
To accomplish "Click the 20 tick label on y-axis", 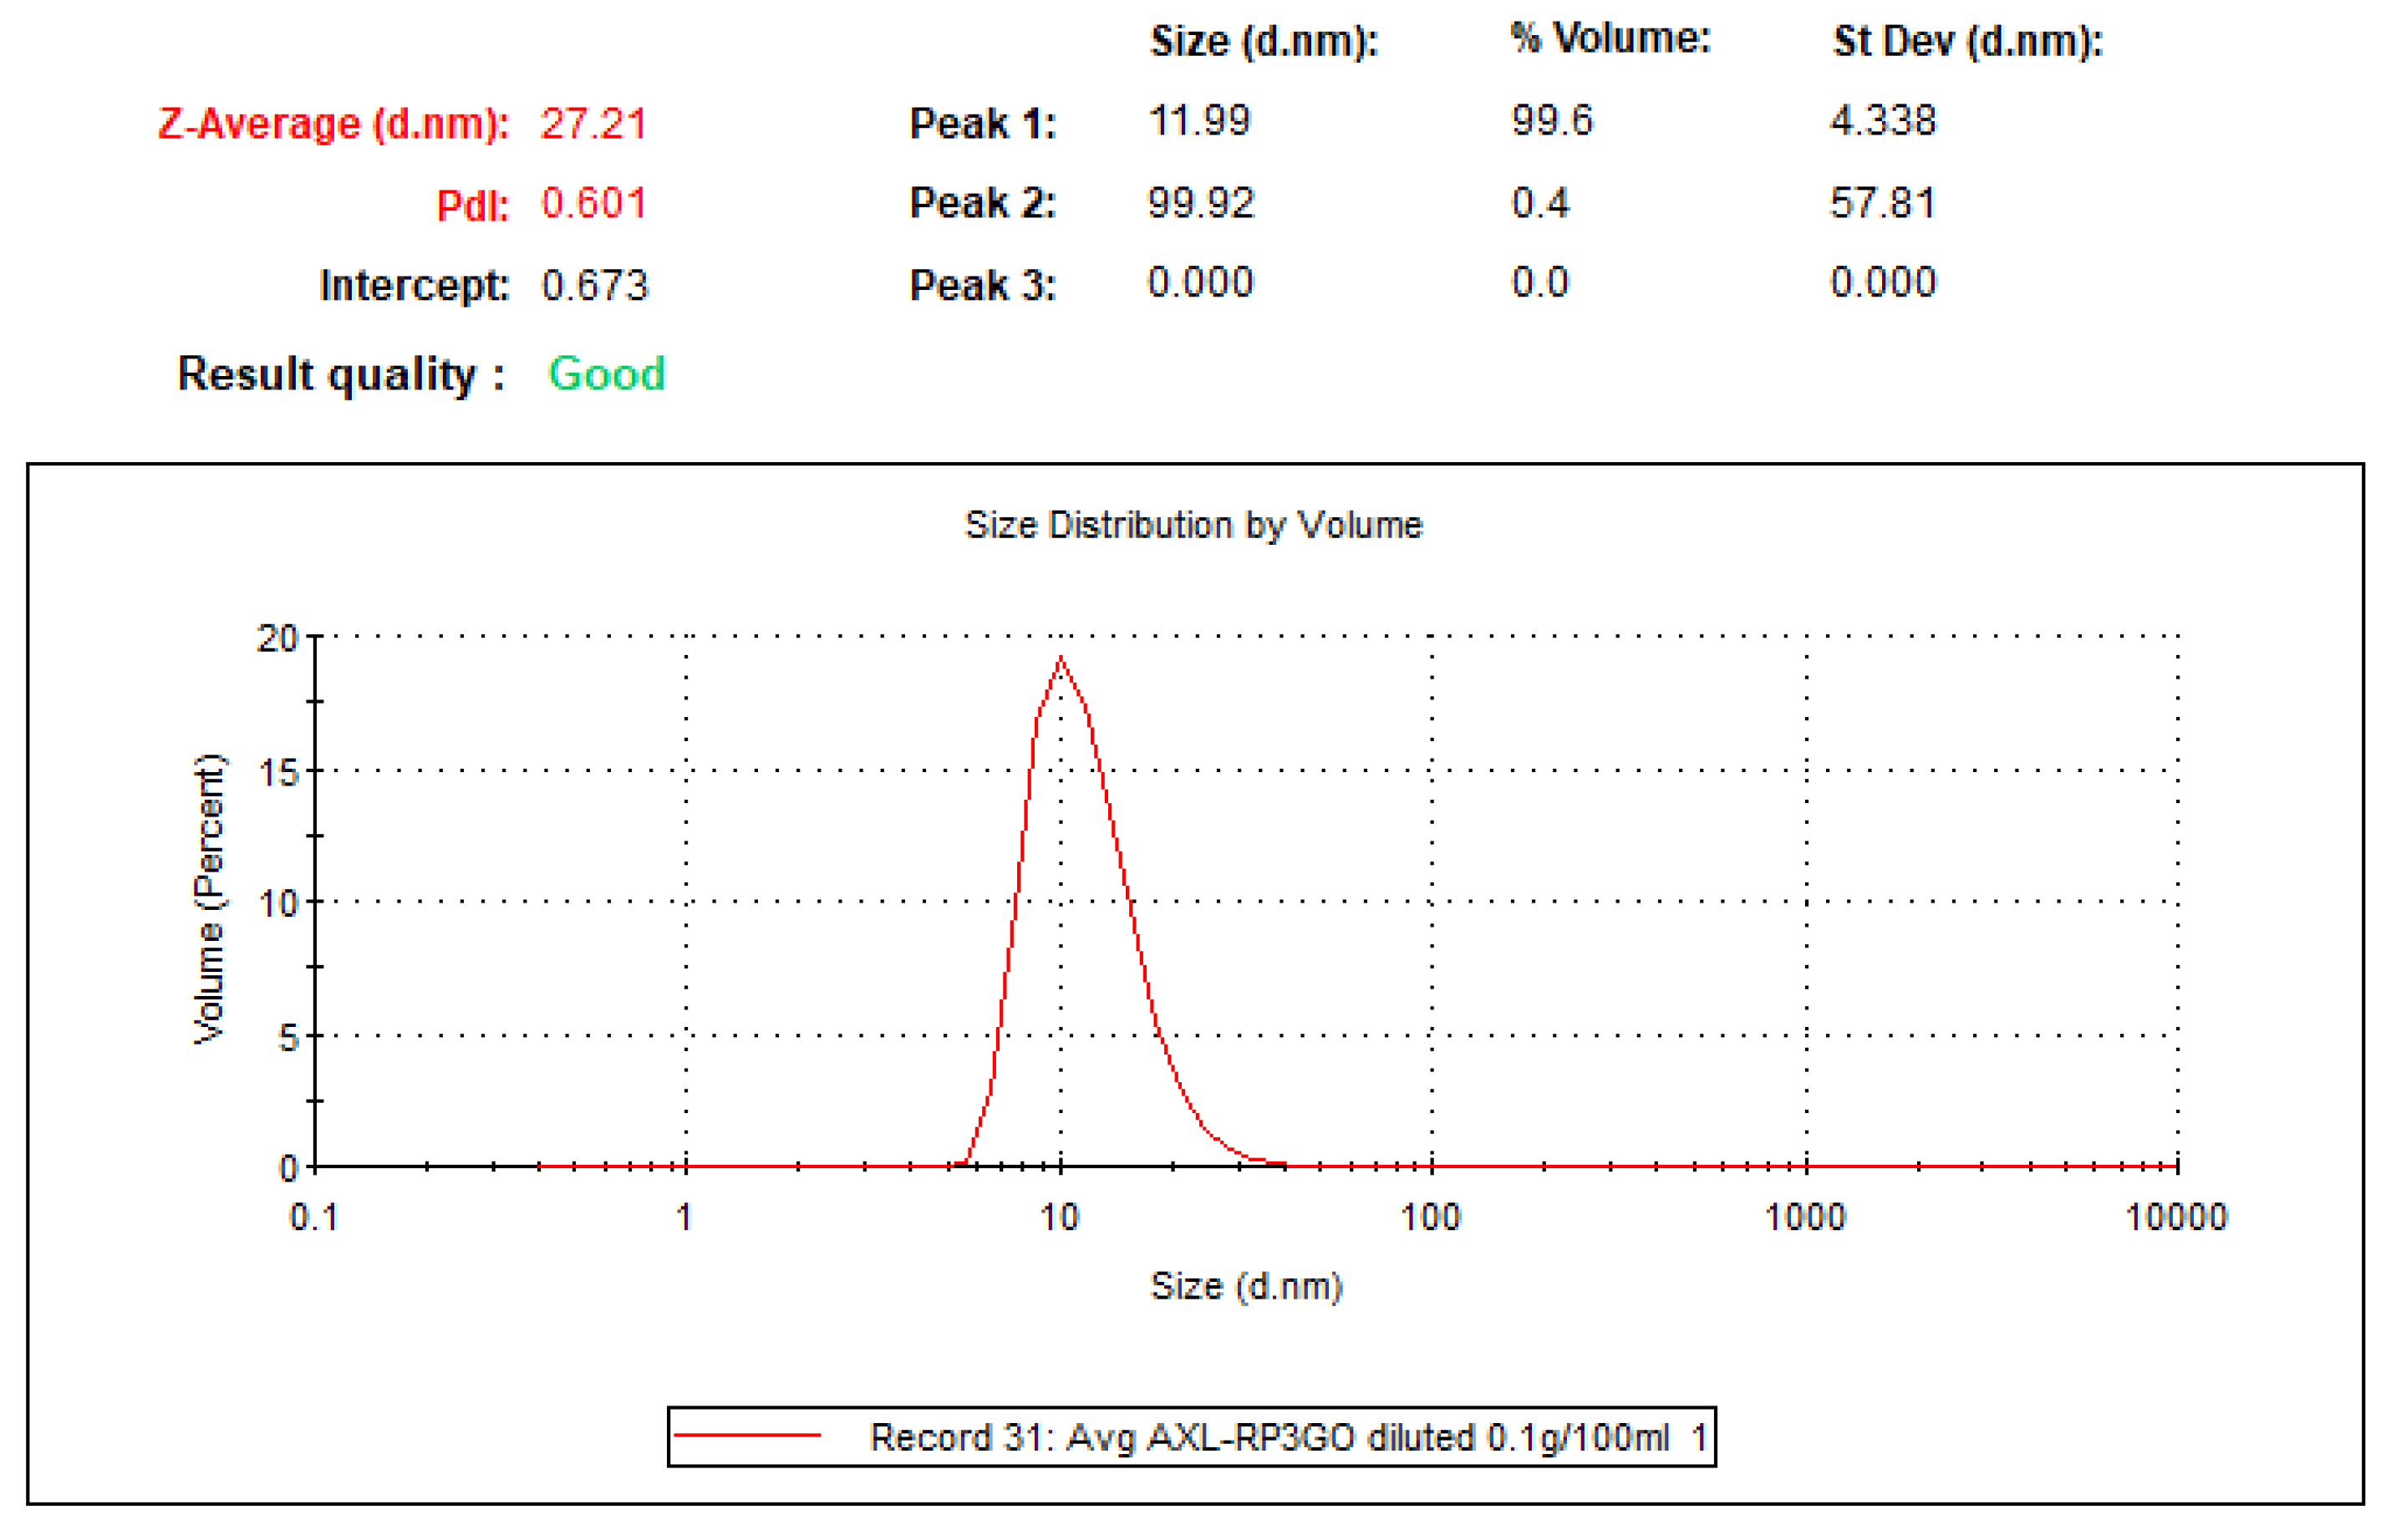I will (277, 638).
